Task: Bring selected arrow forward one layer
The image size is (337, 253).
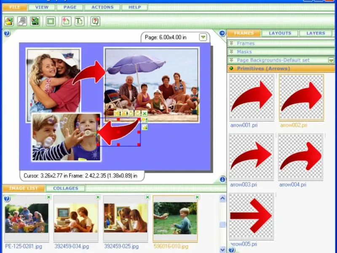Action: click(144, 120)
